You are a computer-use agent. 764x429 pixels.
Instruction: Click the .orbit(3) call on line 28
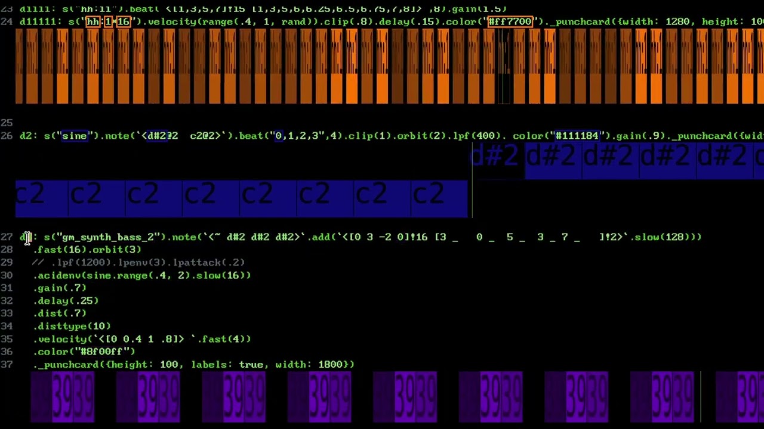pyautogui.click(x=115, y=250)
